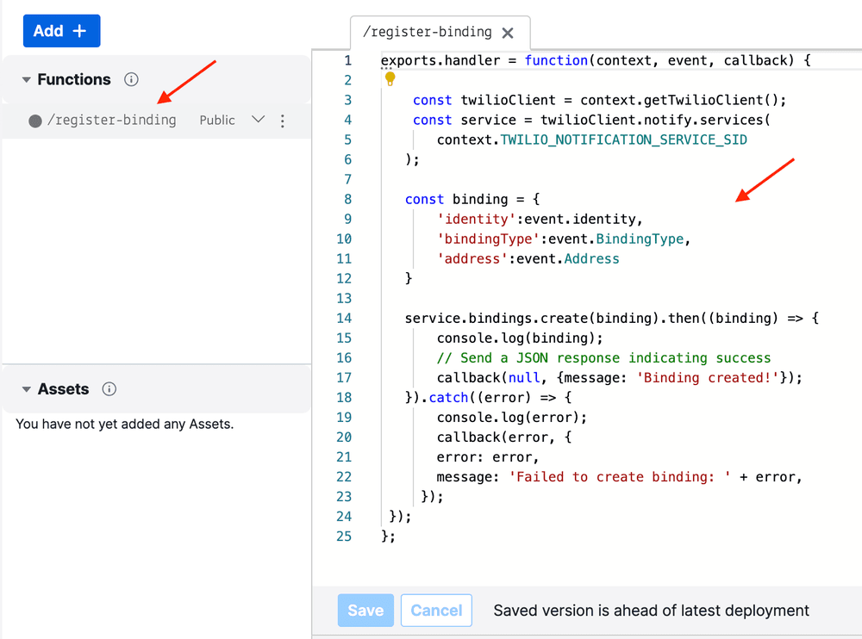Click the Save button
Image resolution: width=862 pixels, height=639 pixels.
pyautogui.click(x=365, y=611)
